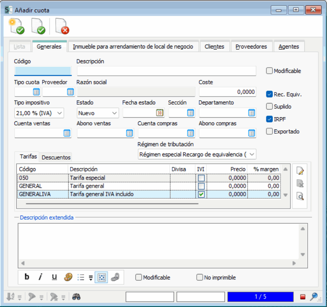Select the Tarifa general IVA incluido row
Viewport: 327px width, 307px height.
point(149,194)
